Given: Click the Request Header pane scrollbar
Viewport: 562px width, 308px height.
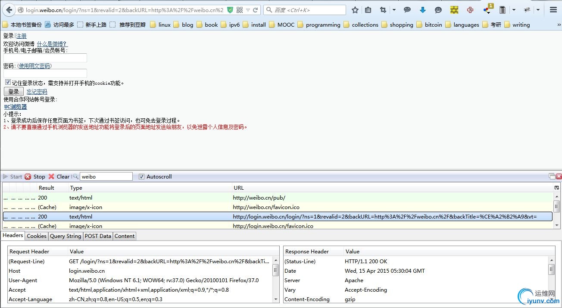Looking at the screenshot, I should pos(276,280).
